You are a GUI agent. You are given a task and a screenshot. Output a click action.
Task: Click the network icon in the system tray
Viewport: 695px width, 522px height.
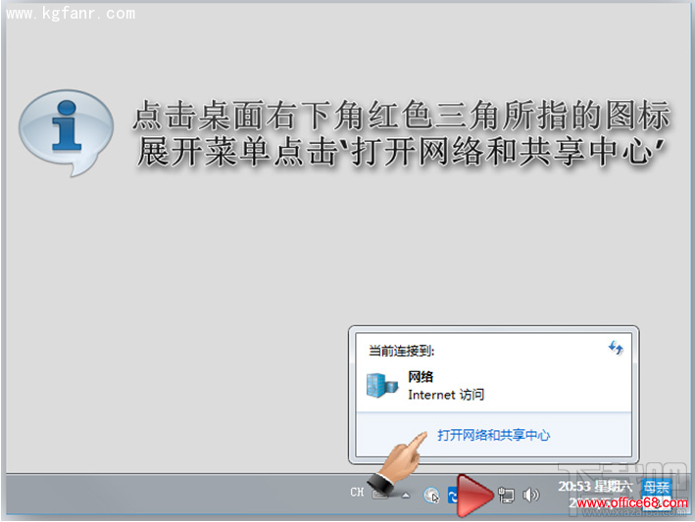click(x=506, y=495)
